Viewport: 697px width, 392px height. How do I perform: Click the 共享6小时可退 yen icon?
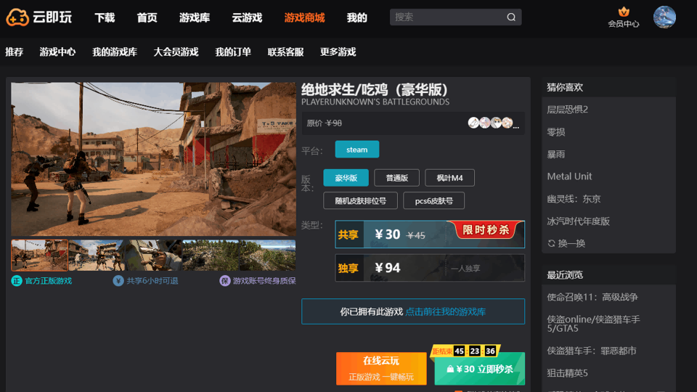point(118,281)
